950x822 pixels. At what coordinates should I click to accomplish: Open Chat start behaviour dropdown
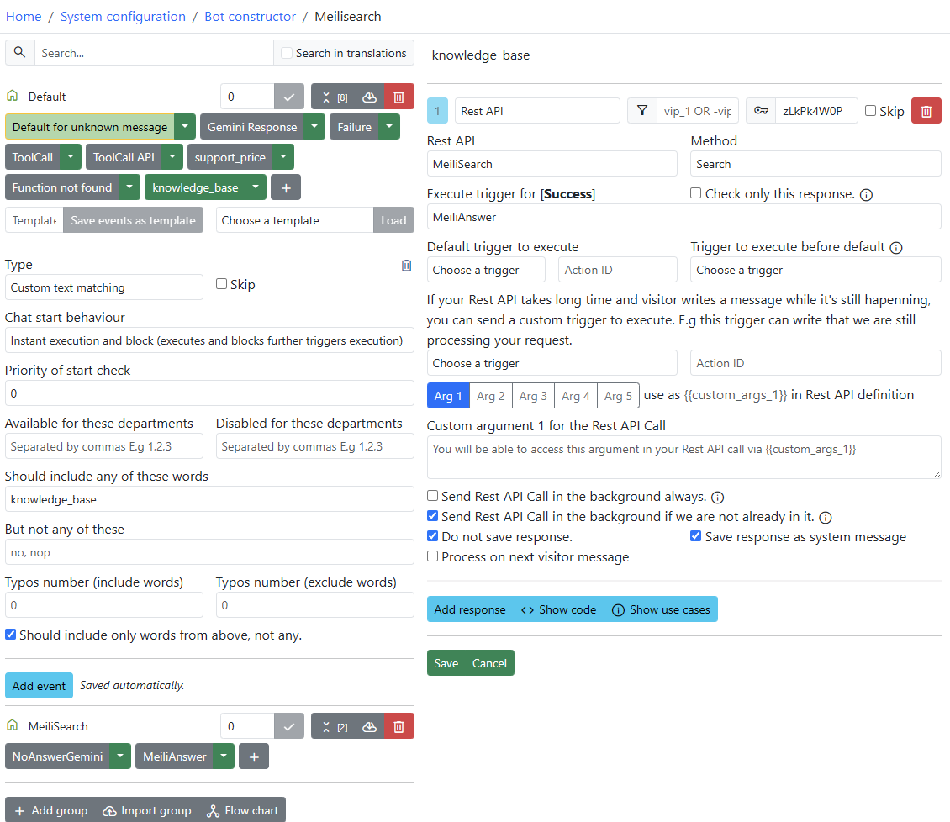pos(209,340)
